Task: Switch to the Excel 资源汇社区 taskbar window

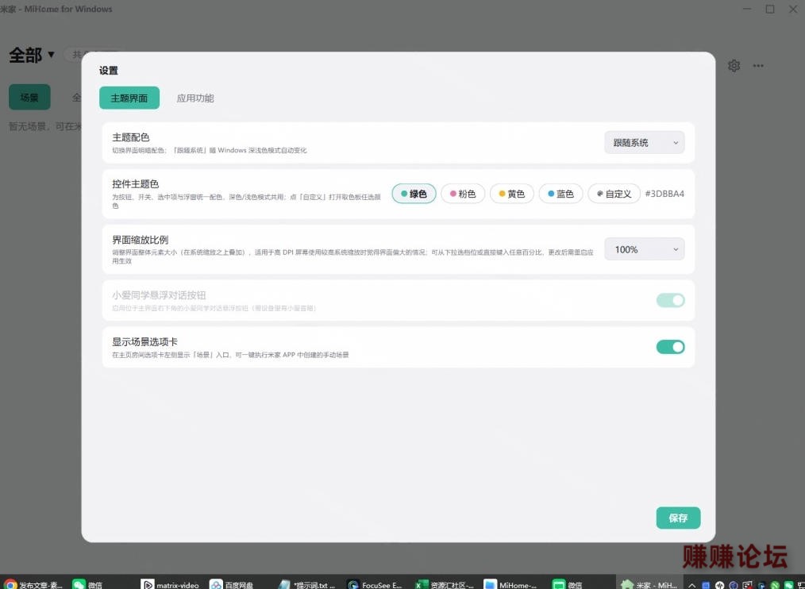Action: pyautogui.click(x=445, y=584)
